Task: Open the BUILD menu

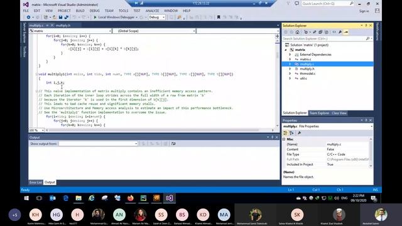Action: tap(80, 11)
